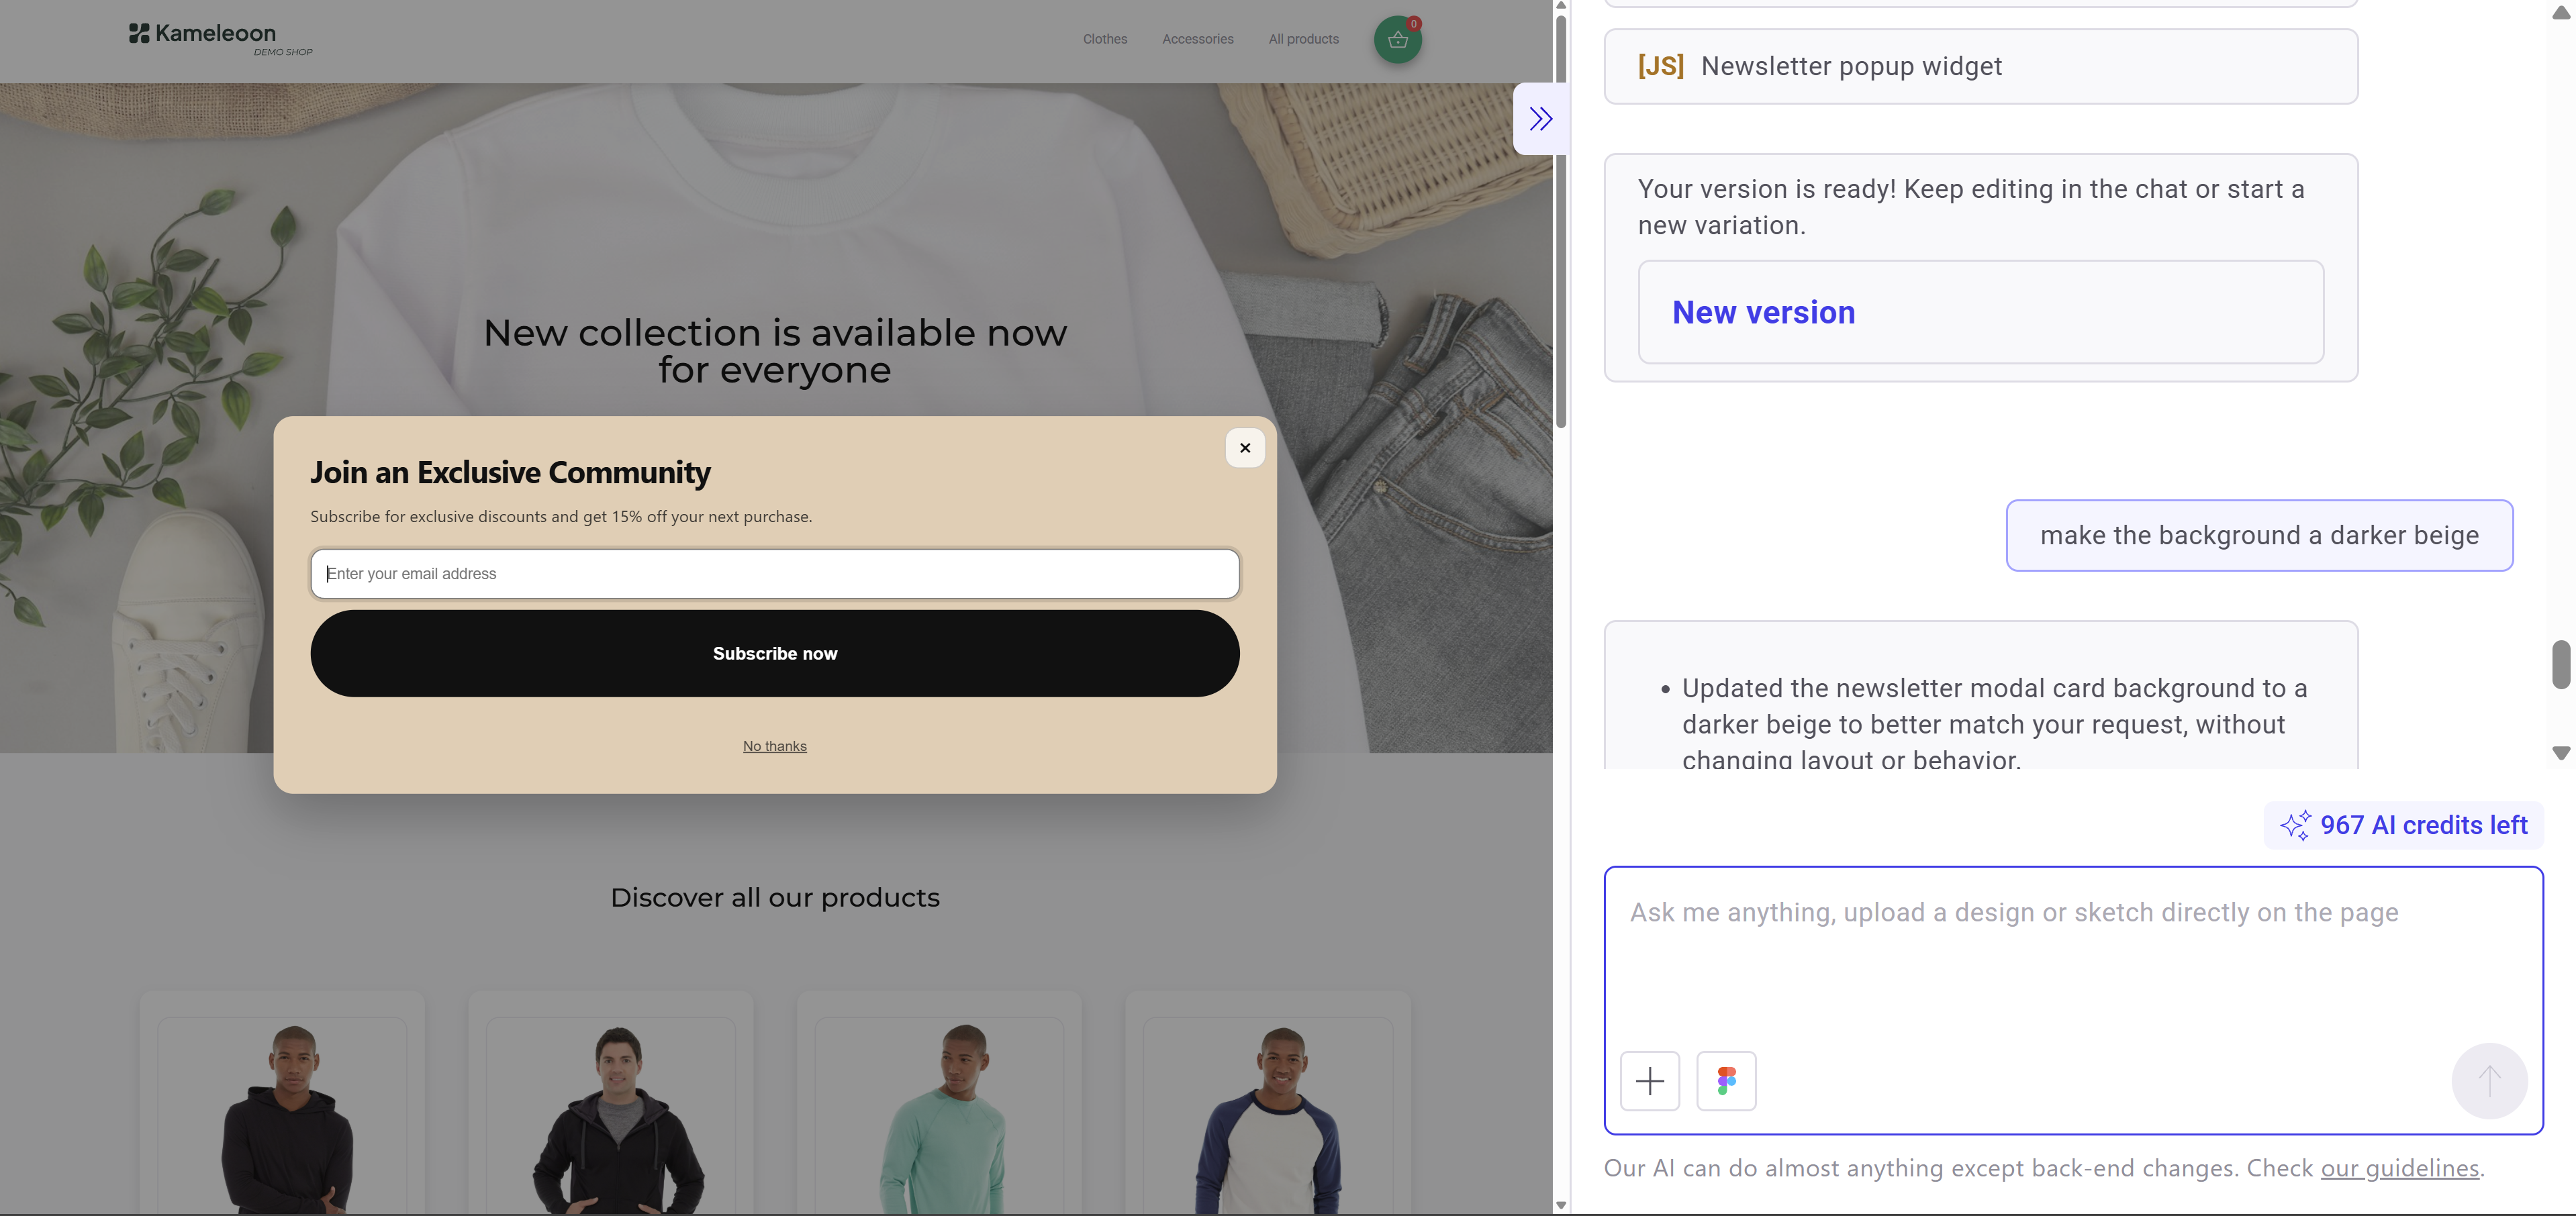Open the Clothes menu
The image size is (2576, 1216).
pyautogui.click(x=1104, y=39)
